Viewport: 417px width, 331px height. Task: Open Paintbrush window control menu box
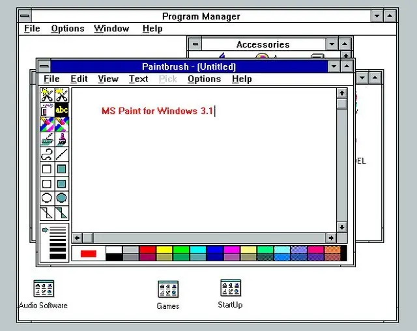(x=44, y=66)
